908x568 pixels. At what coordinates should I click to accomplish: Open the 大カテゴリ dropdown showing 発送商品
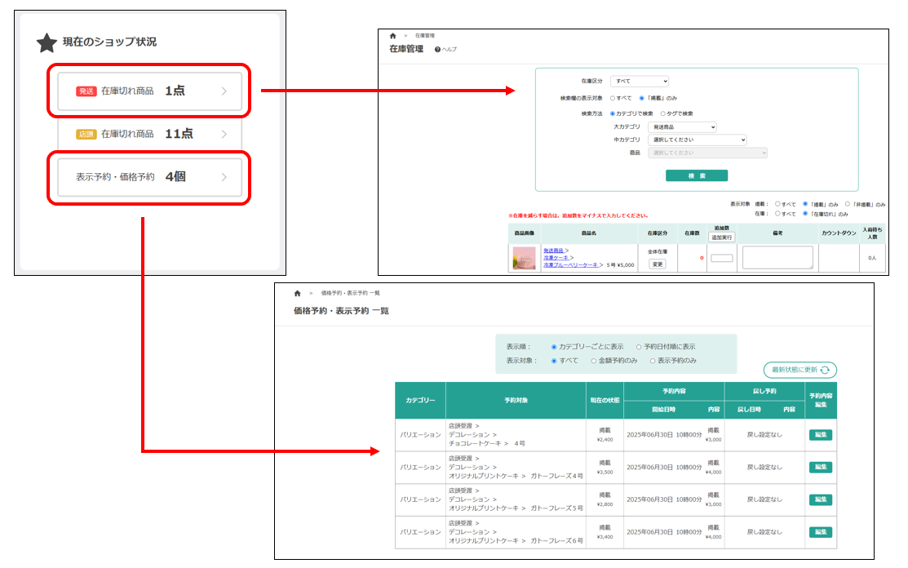(682, 127)
